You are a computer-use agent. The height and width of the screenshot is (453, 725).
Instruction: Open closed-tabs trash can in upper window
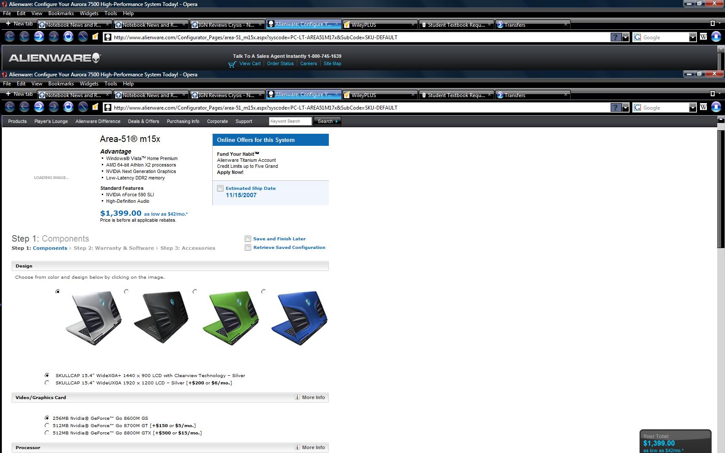coord(713,23)
